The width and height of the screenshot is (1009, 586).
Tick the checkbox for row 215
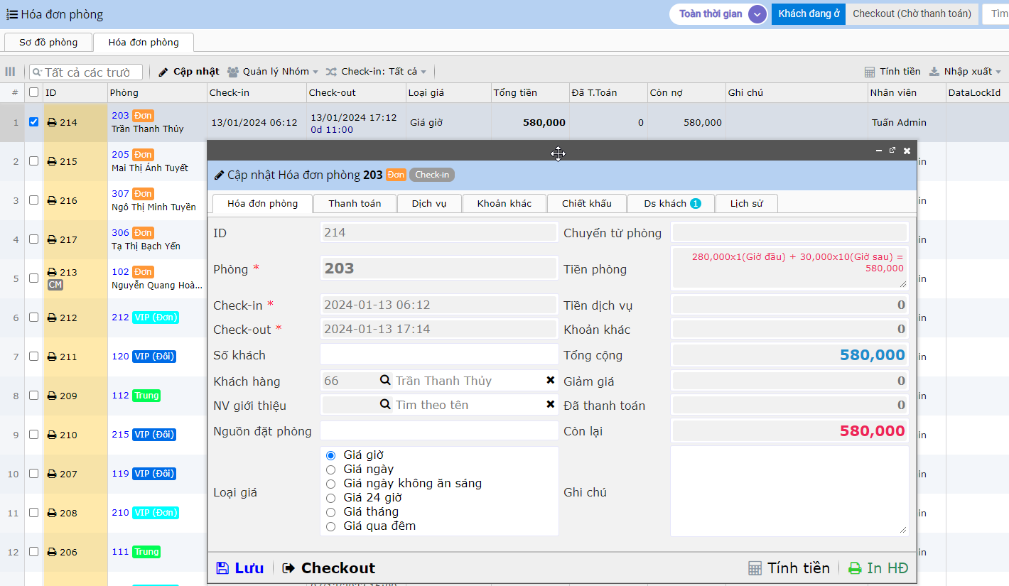click(33, 161)
